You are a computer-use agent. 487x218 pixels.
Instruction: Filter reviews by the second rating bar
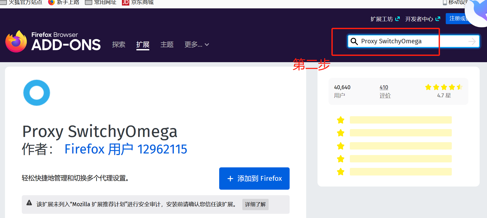point(401,133)
